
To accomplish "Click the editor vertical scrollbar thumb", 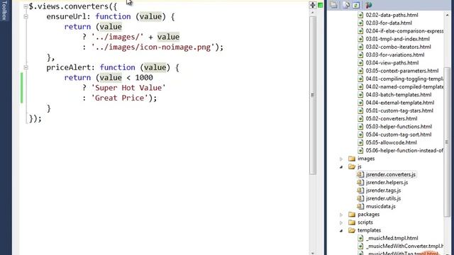I will (312, 95).
